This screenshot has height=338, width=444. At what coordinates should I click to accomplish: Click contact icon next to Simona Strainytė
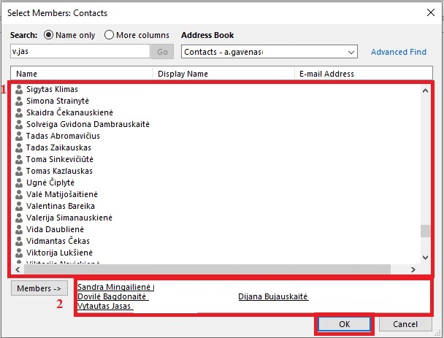click(x=20, y=101)
